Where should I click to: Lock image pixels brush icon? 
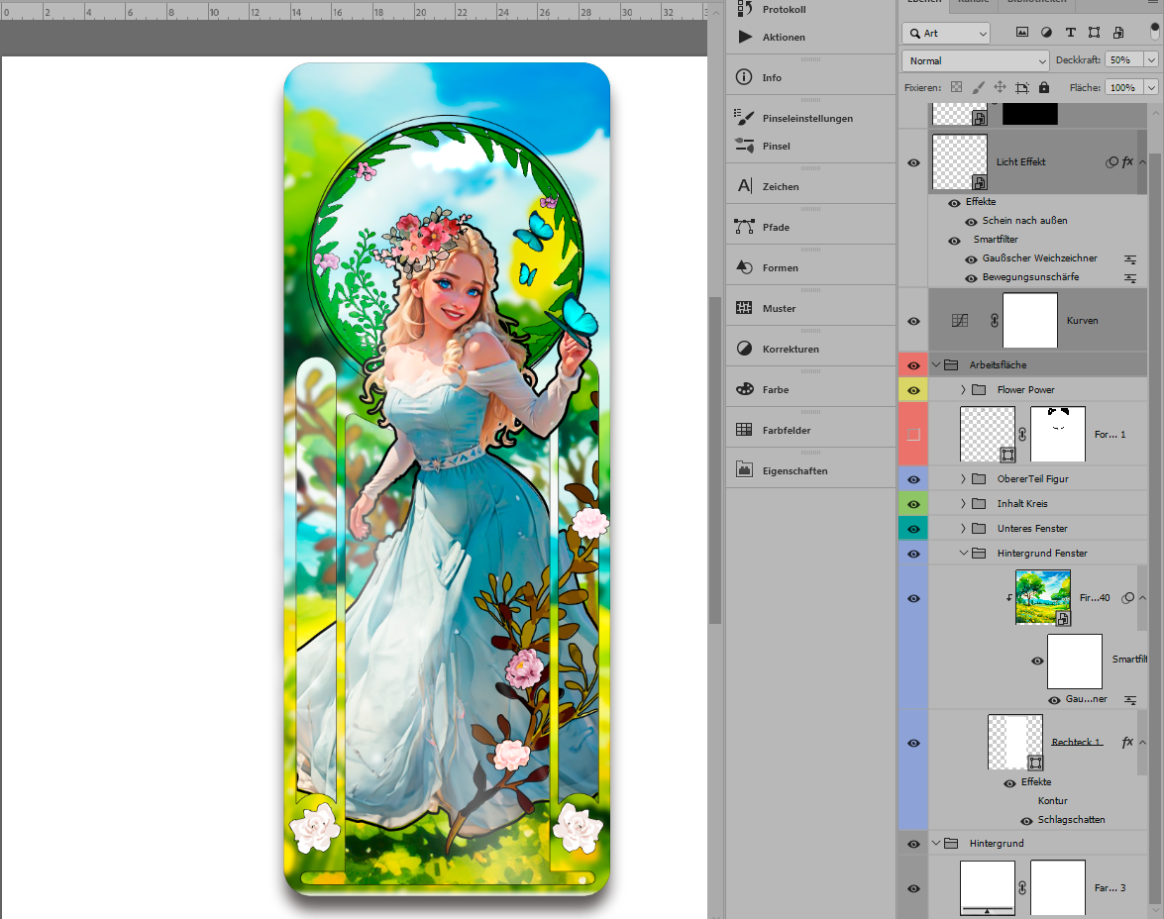coord(979,87)
